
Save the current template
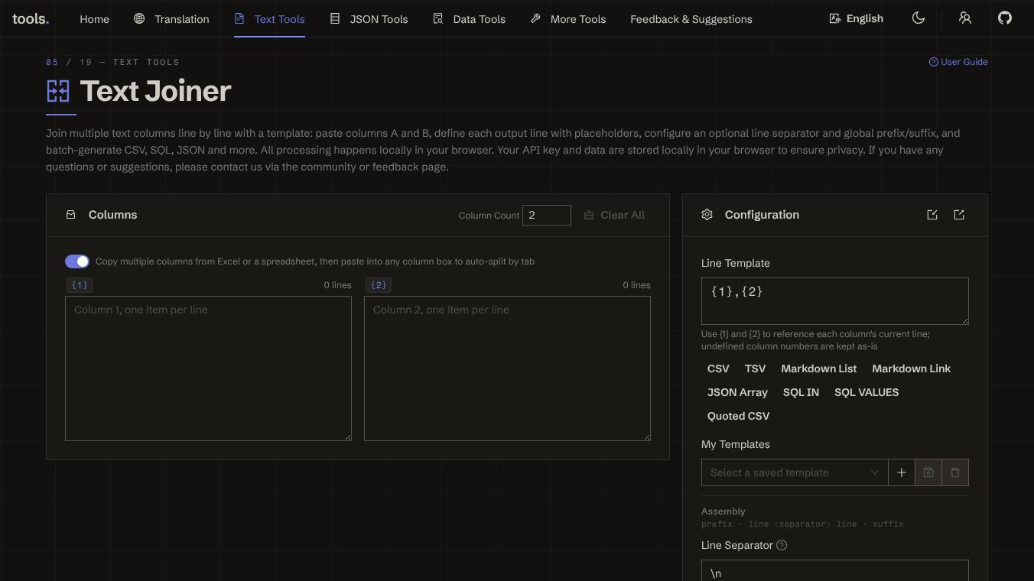click(x=928, y=472)
